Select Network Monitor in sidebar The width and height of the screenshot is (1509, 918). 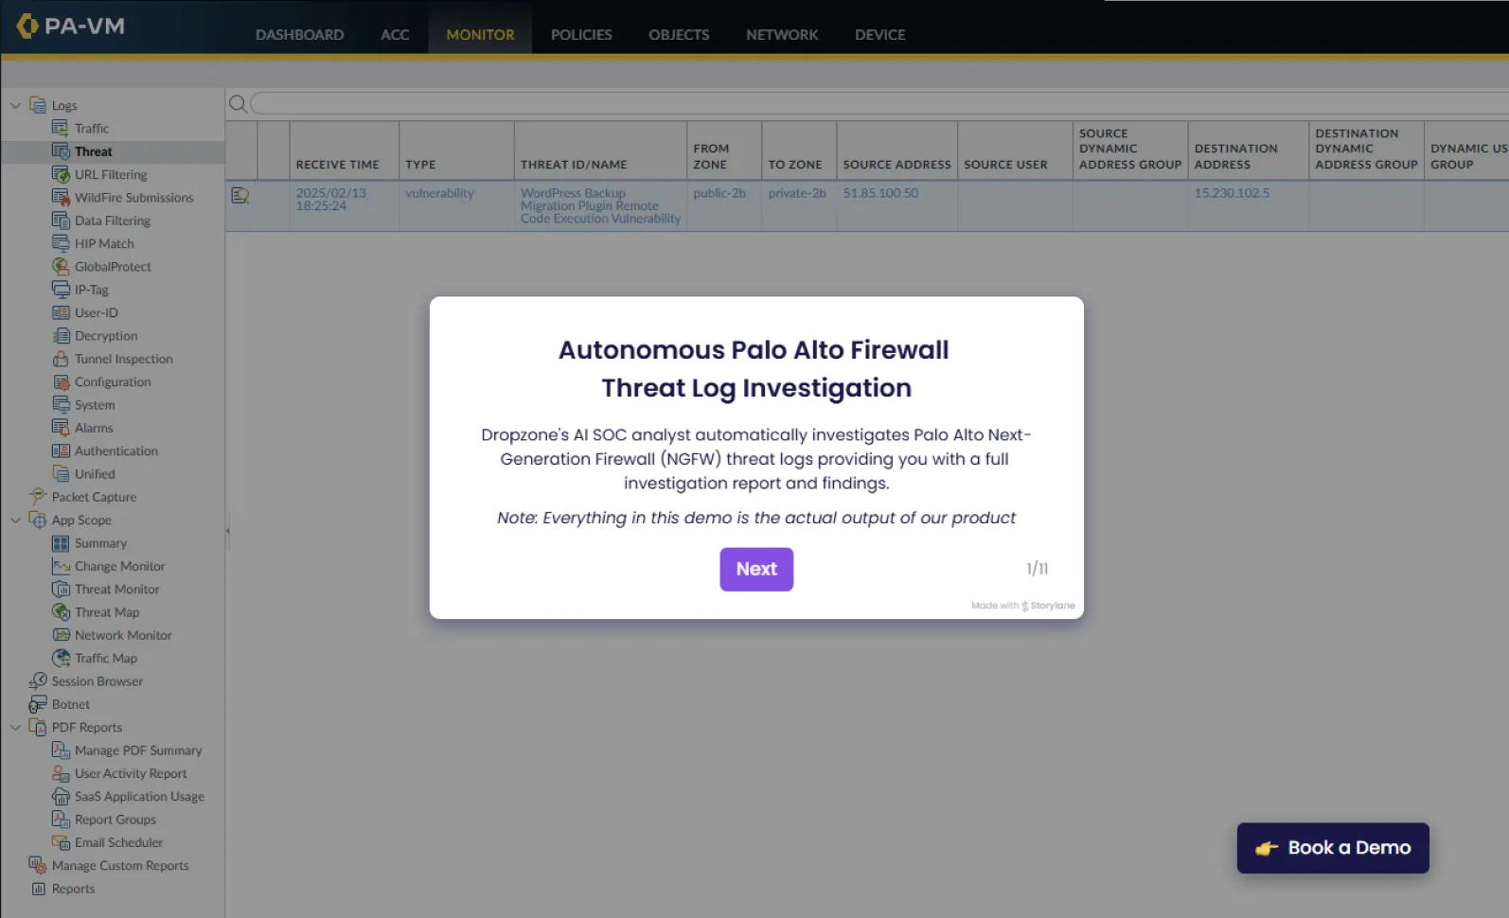[x=123, y=635]
